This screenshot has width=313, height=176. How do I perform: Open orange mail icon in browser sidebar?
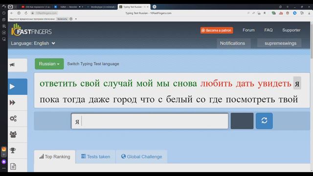(x=4, y=149)
